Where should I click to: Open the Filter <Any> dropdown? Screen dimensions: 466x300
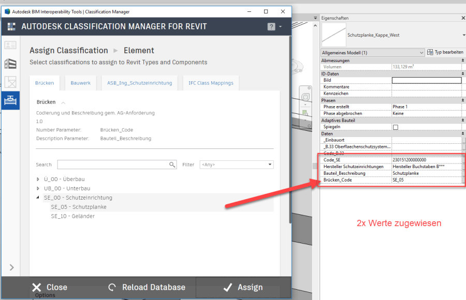[x=237, y=164]
